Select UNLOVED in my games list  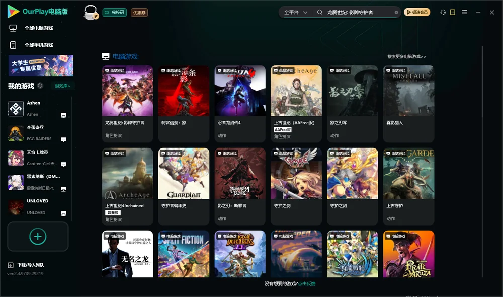[x=38, y=207]
